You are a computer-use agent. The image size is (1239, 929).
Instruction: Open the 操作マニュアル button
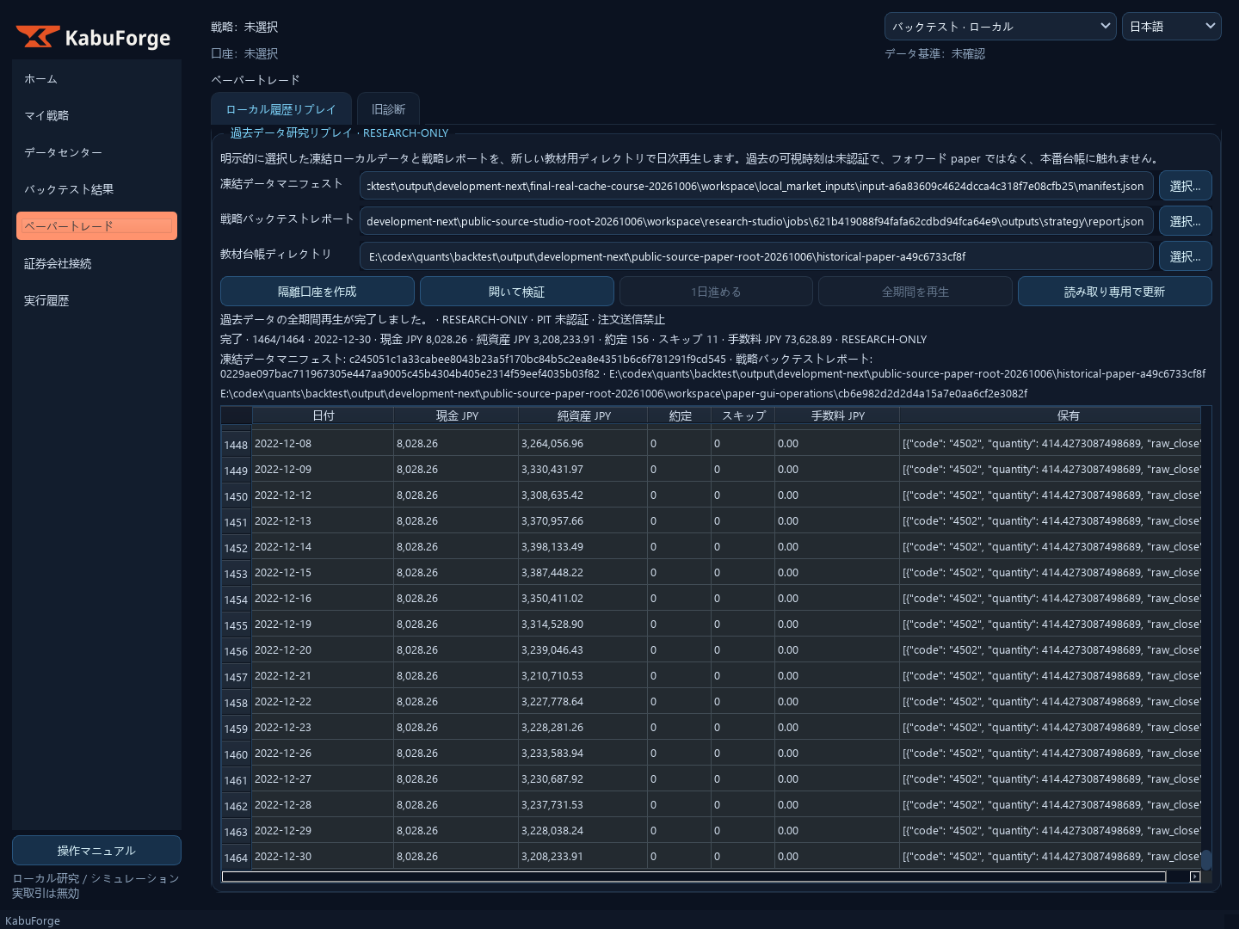coord(96,851)
